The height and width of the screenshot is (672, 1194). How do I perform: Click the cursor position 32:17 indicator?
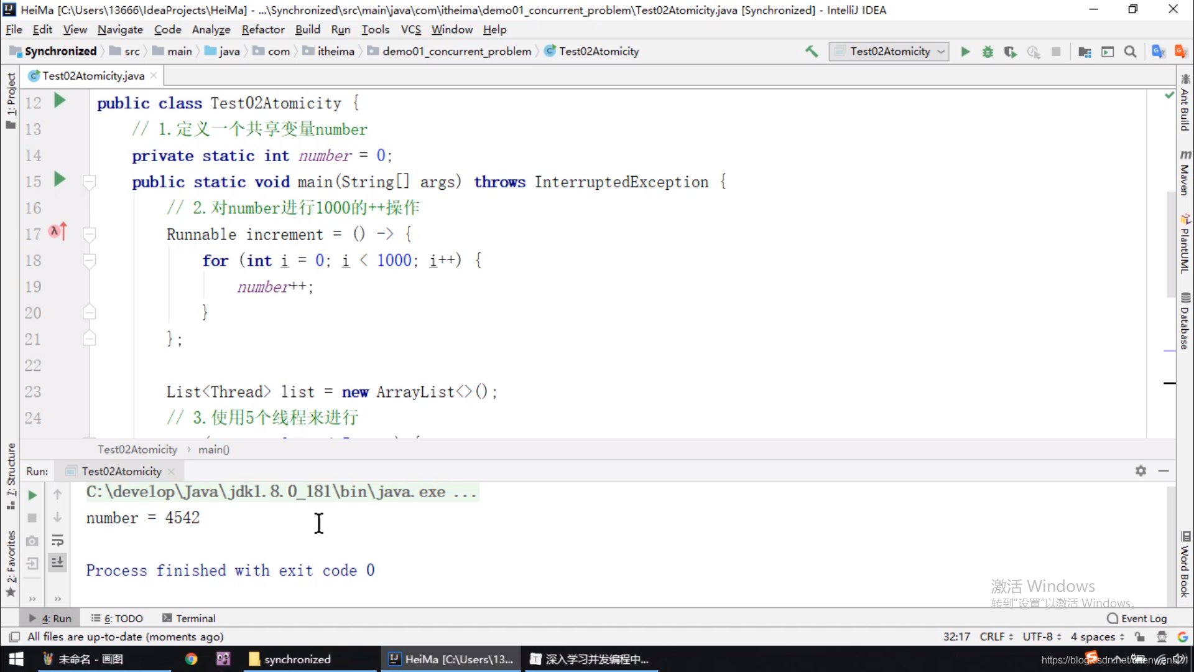[x=956, y=637]
